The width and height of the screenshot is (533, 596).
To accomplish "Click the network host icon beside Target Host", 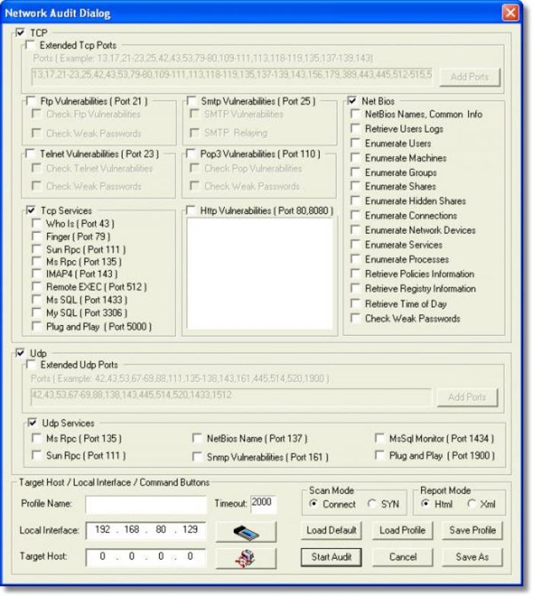I will click(247, 556).
